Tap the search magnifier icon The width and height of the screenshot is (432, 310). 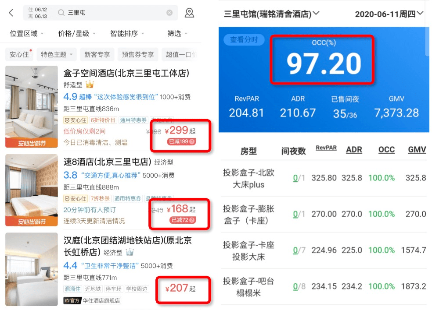pos(61,13)
